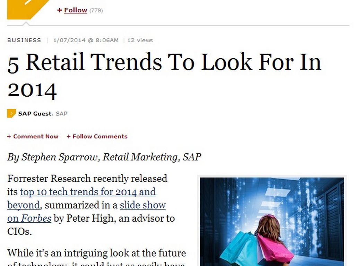Screen dimensions: 355x266
Task: Click the small yellow icon beside SAP Guest
Action: coord(11,113)
